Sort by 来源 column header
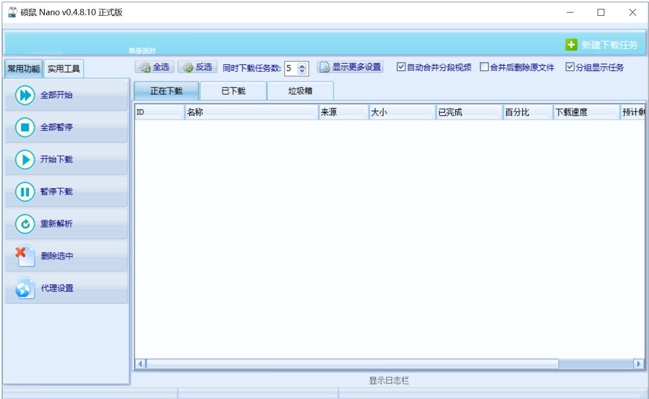The width and height of the screenshot is (649, 399). point(343,112)
